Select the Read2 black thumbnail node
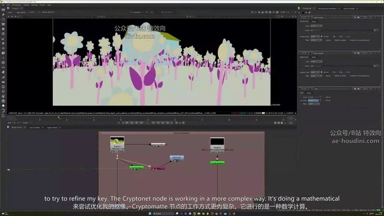 tap(217, 145)
